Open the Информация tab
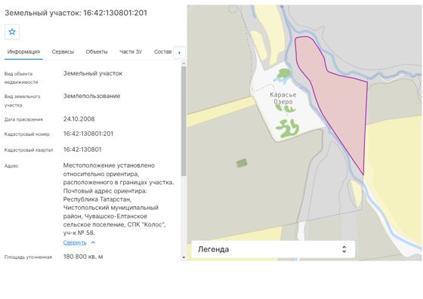The image size is (423, 299). (x=23, y=52)
